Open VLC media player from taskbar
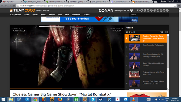 pyautogui.click(x=133, y=99)
